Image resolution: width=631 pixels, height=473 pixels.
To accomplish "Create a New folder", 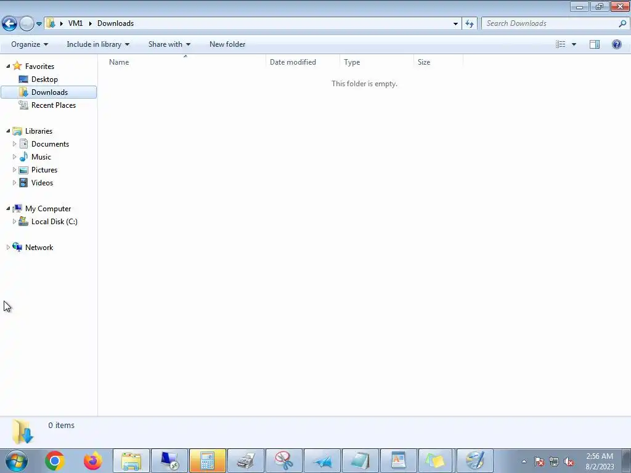I will pos(227,44).
